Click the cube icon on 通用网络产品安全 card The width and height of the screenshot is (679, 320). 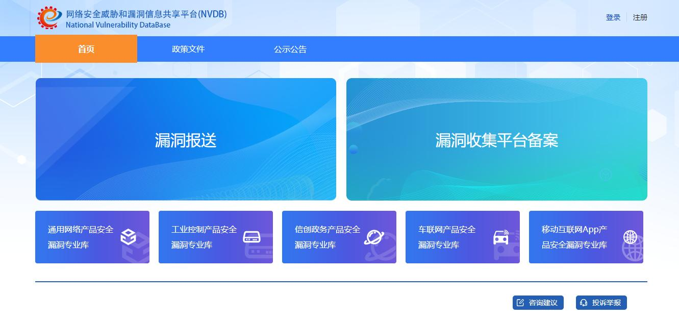pyautogui.click(x=128, y=237)
